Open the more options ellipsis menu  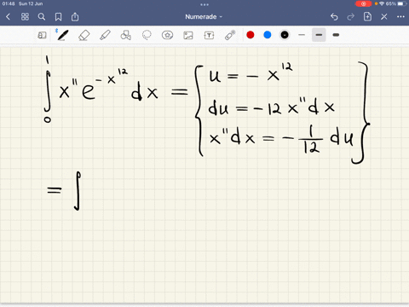coord(400,17)
